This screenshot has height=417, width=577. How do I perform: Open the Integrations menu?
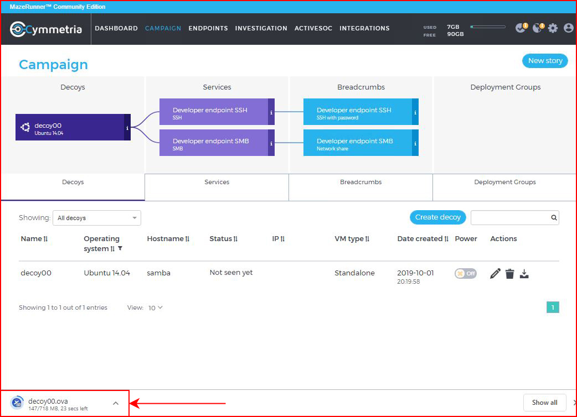(x=364, y=28)
